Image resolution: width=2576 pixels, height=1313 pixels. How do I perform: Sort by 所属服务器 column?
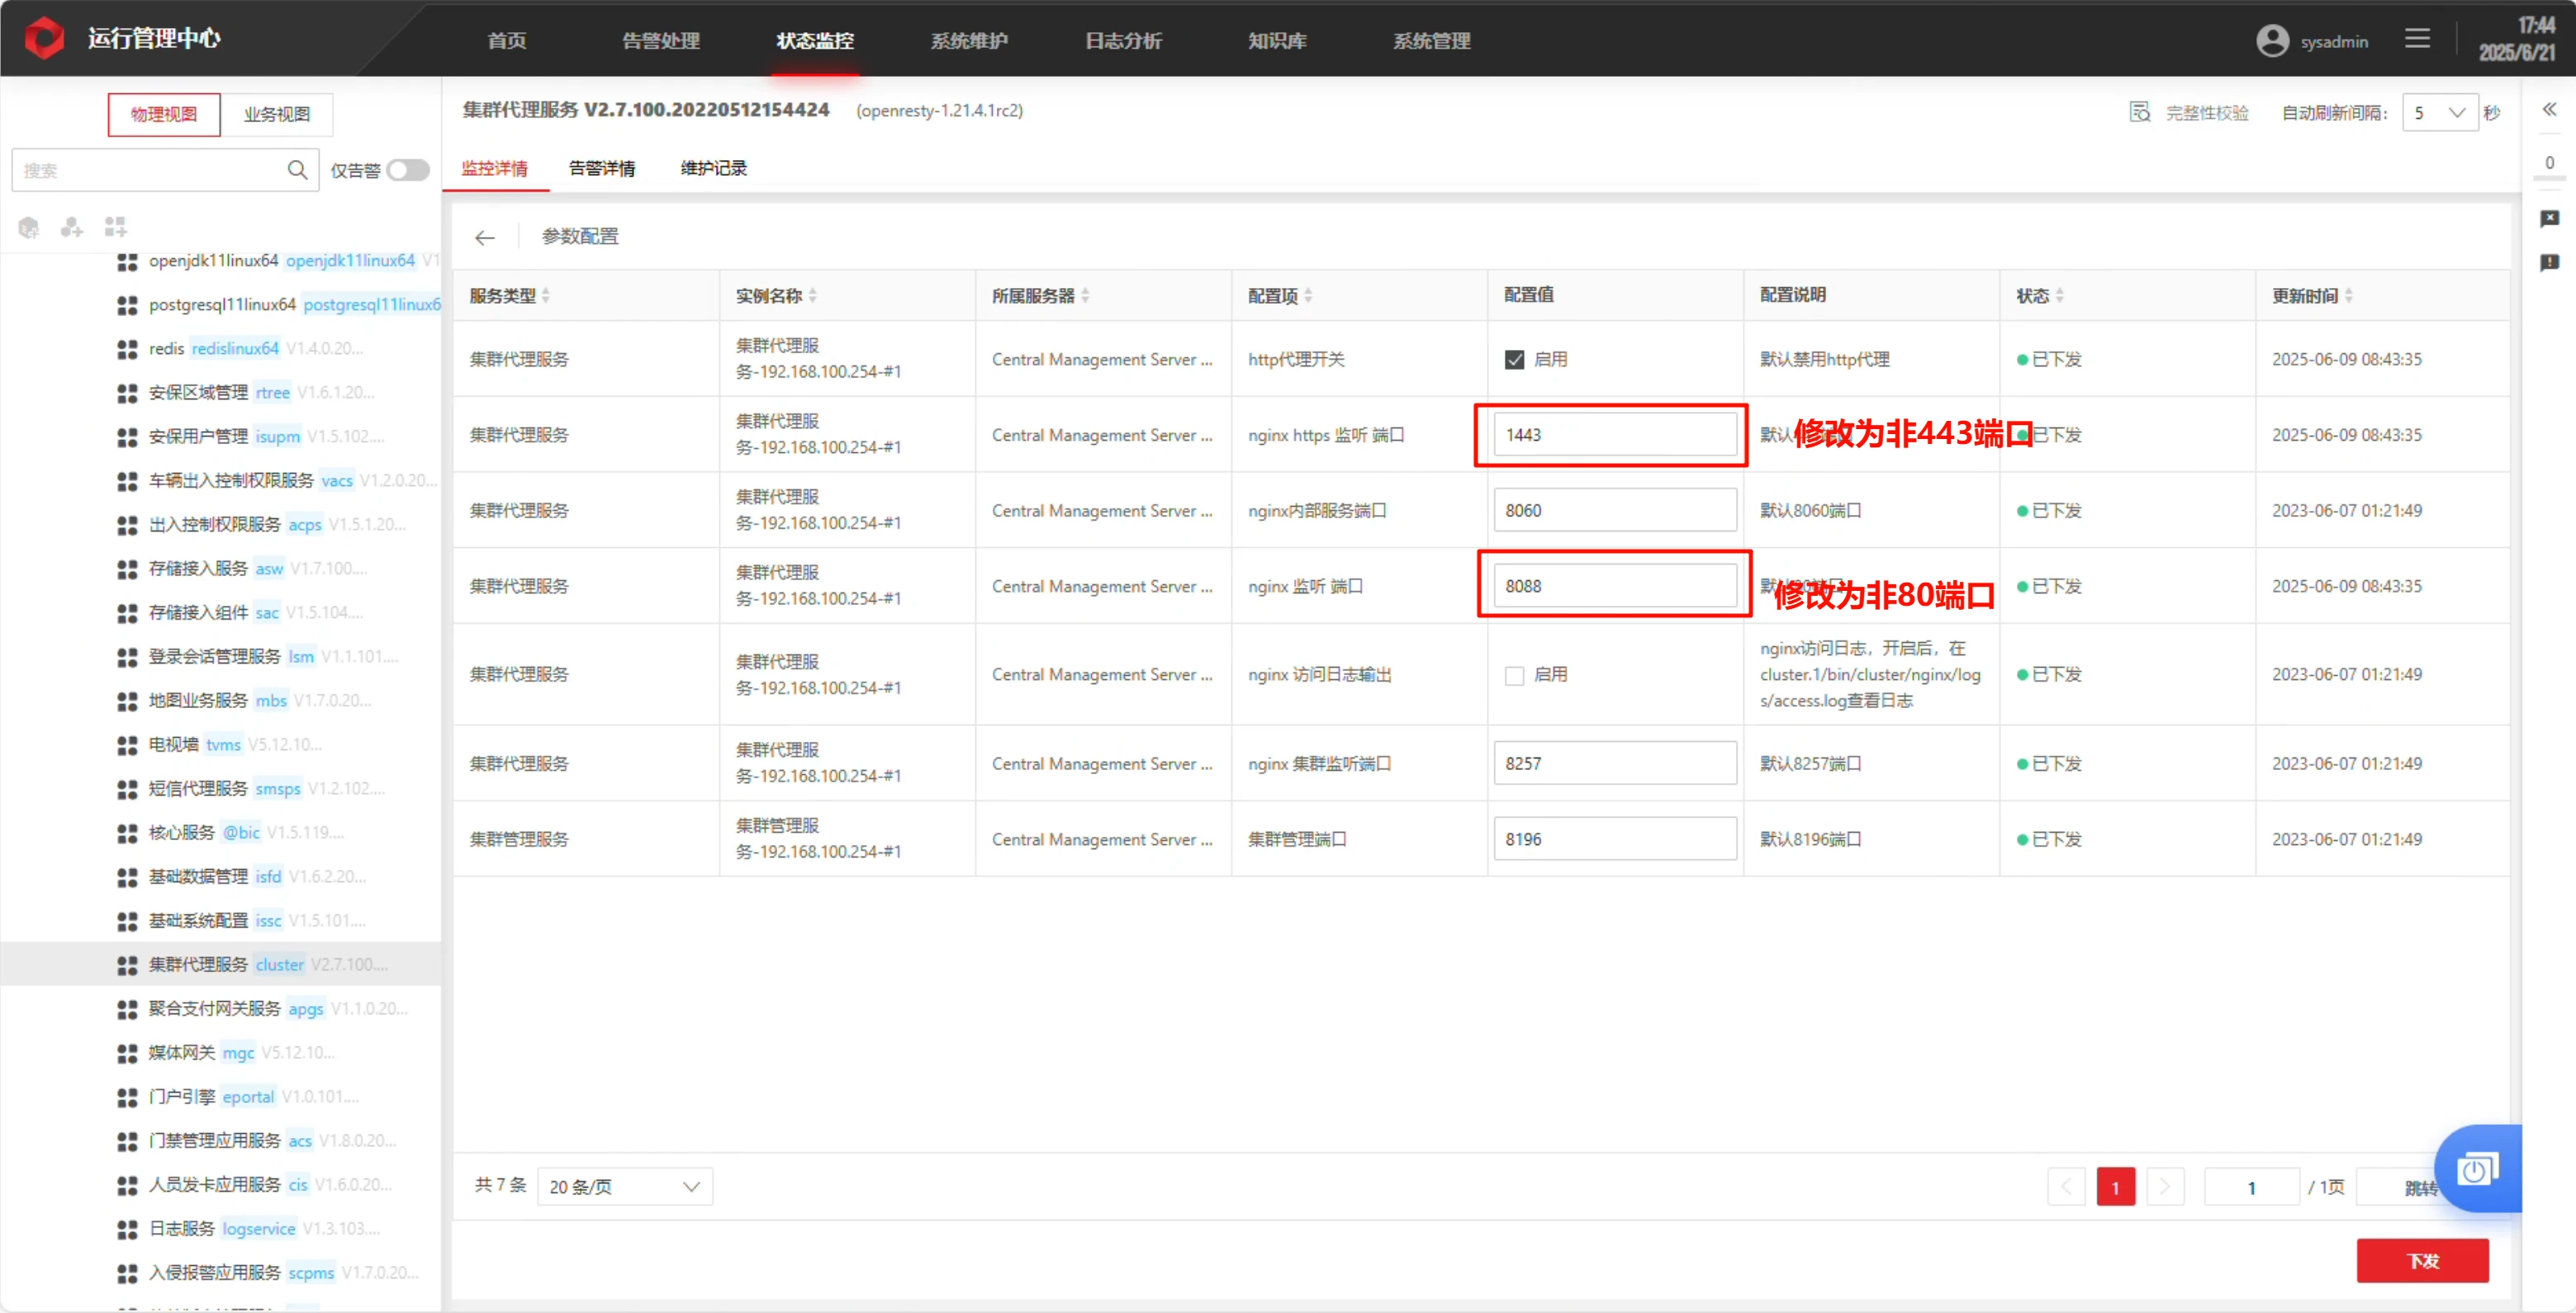pyautogui.click(x=1085, y=295)
